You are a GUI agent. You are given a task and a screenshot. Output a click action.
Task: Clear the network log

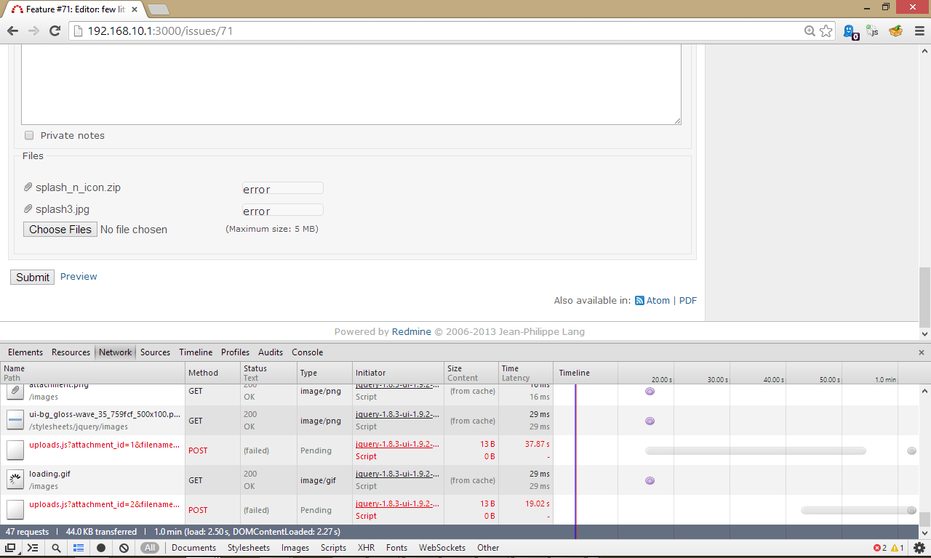click(124, 548)
